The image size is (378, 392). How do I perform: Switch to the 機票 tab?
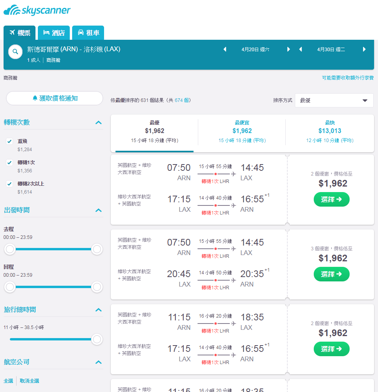coord(20,33)
